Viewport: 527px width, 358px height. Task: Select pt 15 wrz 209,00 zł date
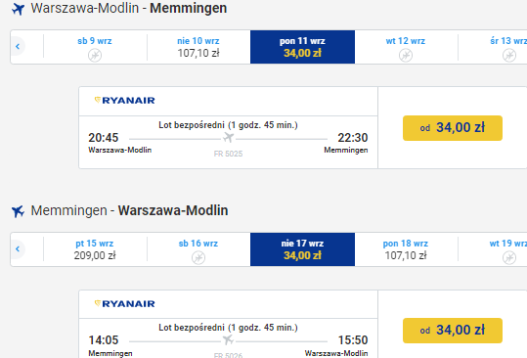tap(95, 249)
